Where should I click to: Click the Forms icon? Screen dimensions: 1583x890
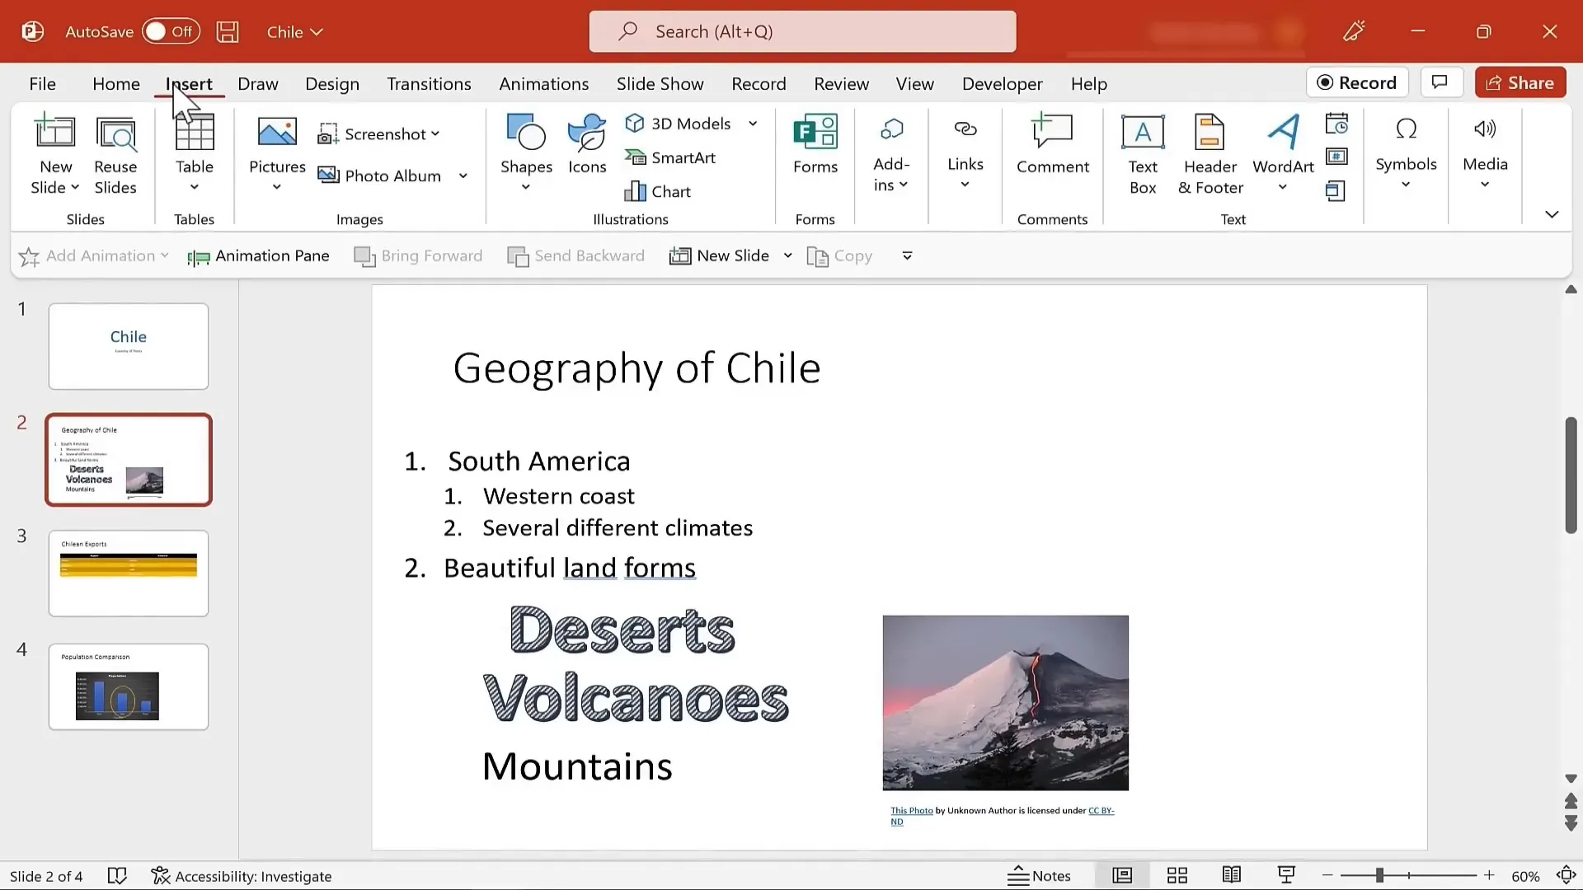point(815,132)
